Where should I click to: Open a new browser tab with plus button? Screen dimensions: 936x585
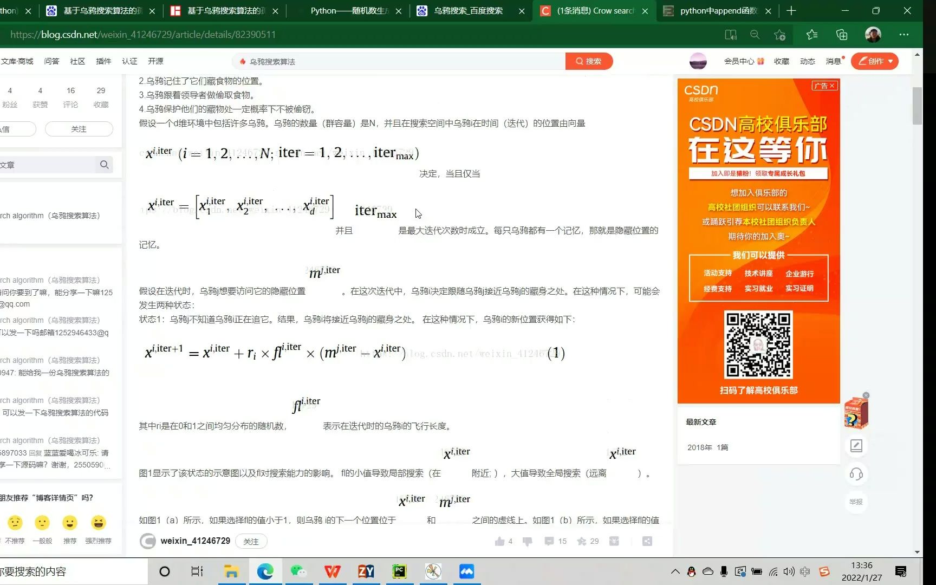pos(791,11)
